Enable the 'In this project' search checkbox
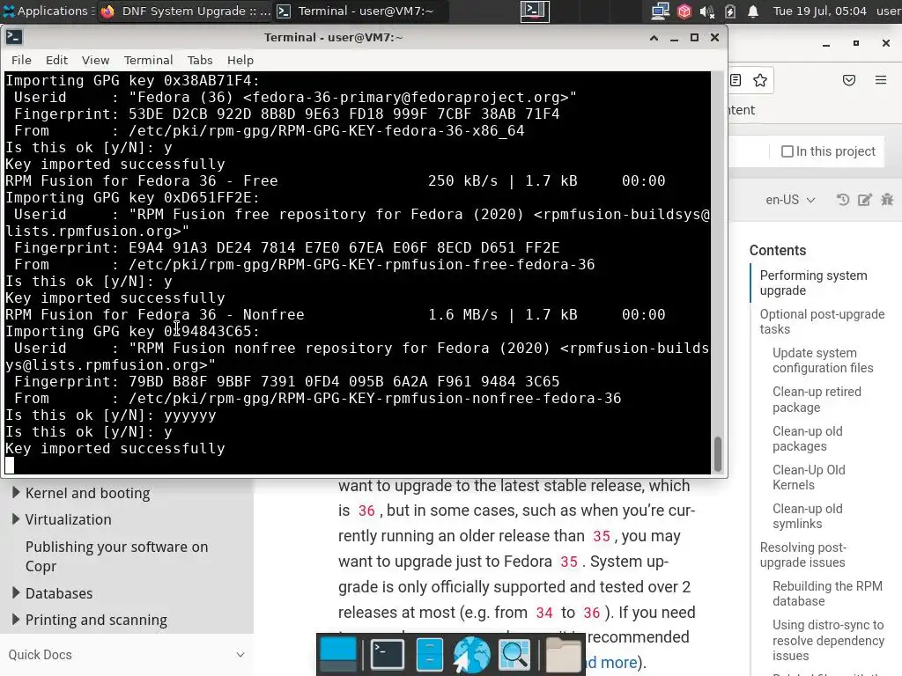 pos(787,151)
